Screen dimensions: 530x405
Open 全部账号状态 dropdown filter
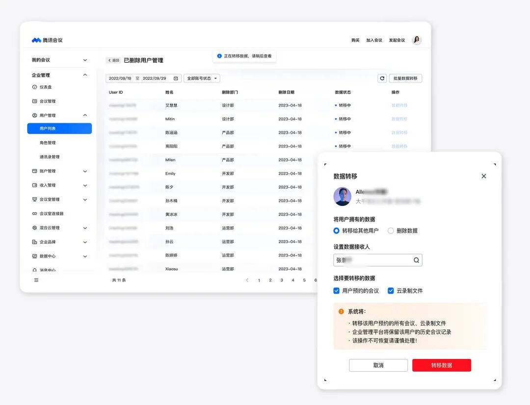(202, 78)
